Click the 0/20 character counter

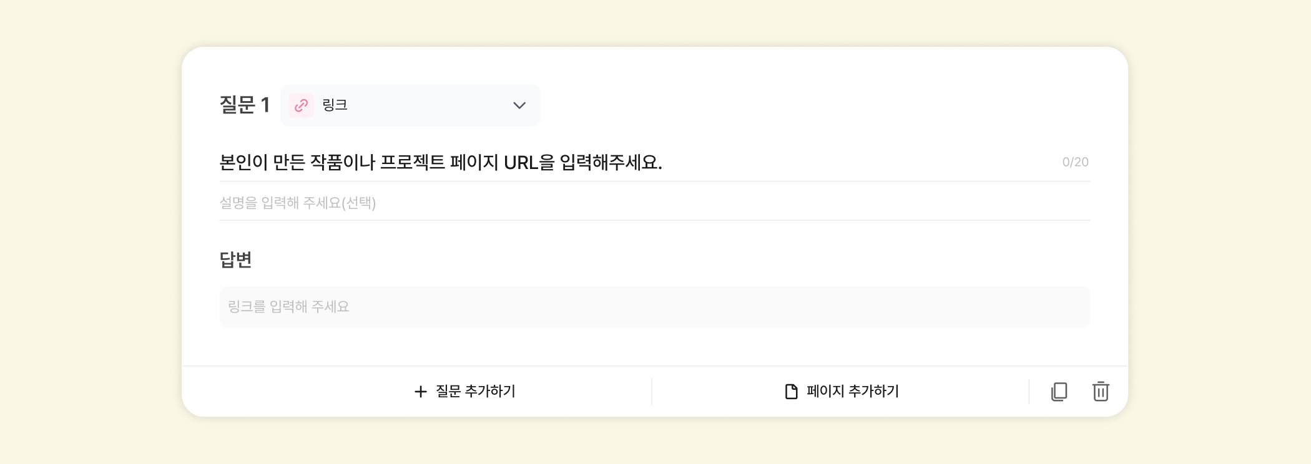pyautogui.click(x=1075, y=162)
